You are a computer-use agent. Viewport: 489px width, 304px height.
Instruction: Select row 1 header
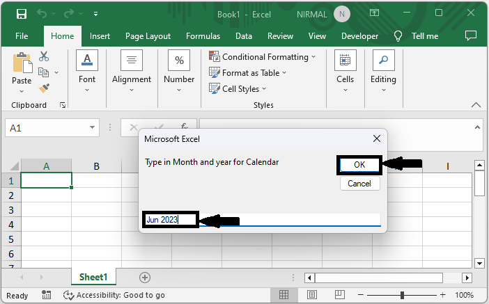pos(11,181)
